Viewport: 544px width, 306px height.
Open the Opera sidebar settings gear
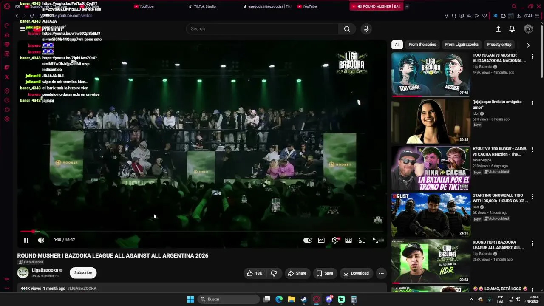pyautogui.click(x=7, y=119)
